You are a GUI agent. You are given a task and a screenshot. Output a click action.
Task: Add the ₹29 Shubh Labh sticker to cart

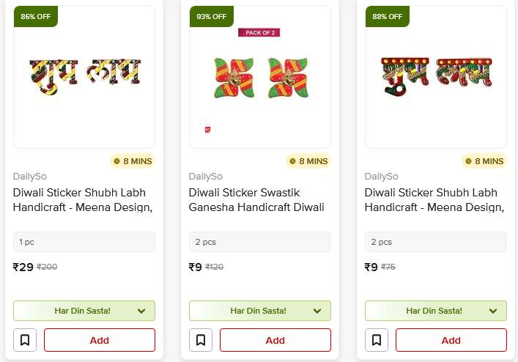point(99,340)
